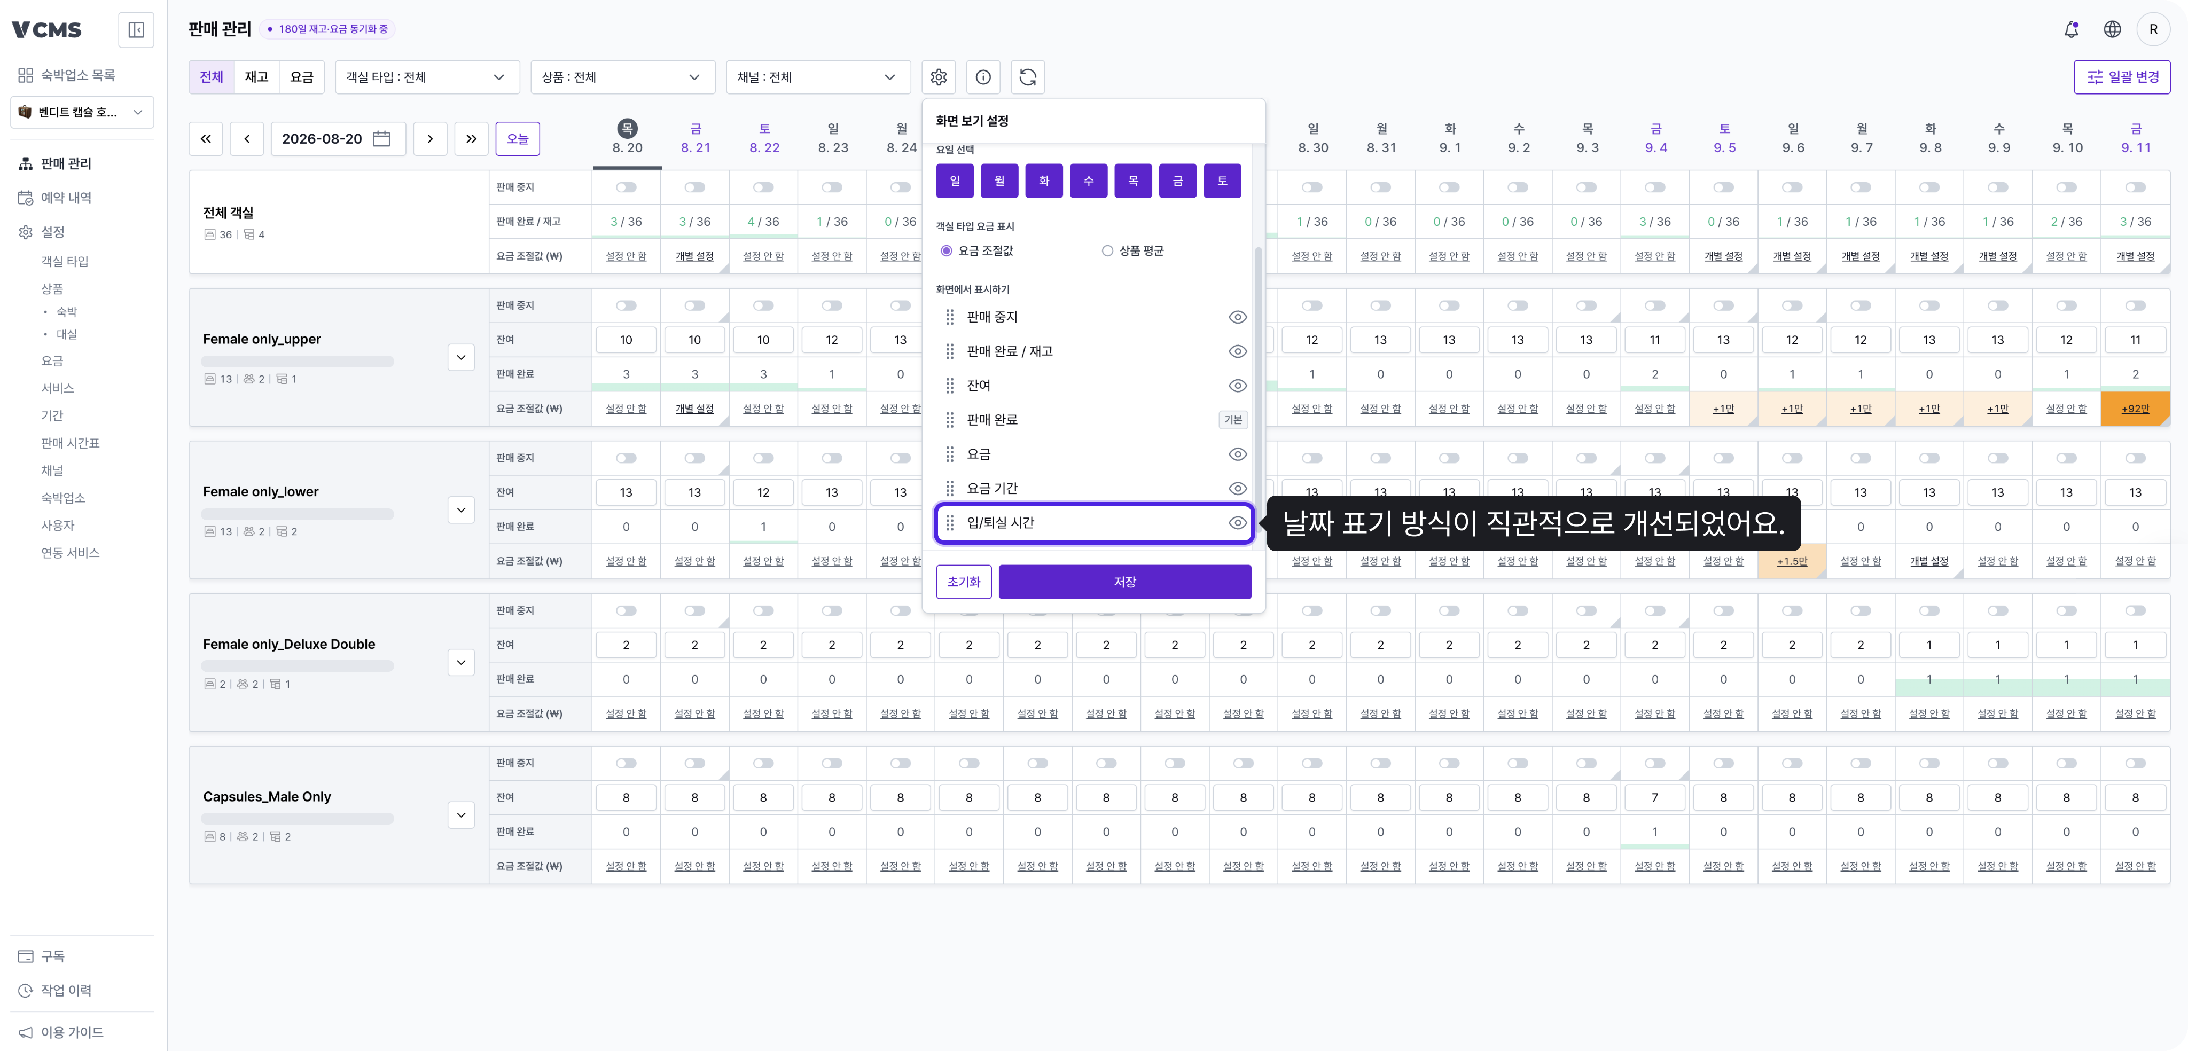This screenshot has width=2188, height=1051.
Task: Click the 180일 재고·요금 동기화 중 badge
Action: pos(327,29)
